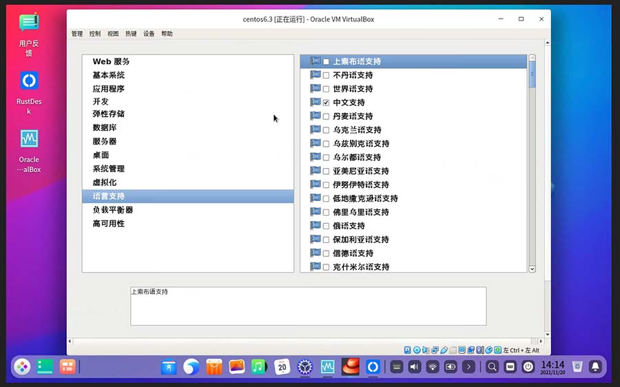Click the optical disc status icon
Screen dimensions: 620x387
point(417,350)
